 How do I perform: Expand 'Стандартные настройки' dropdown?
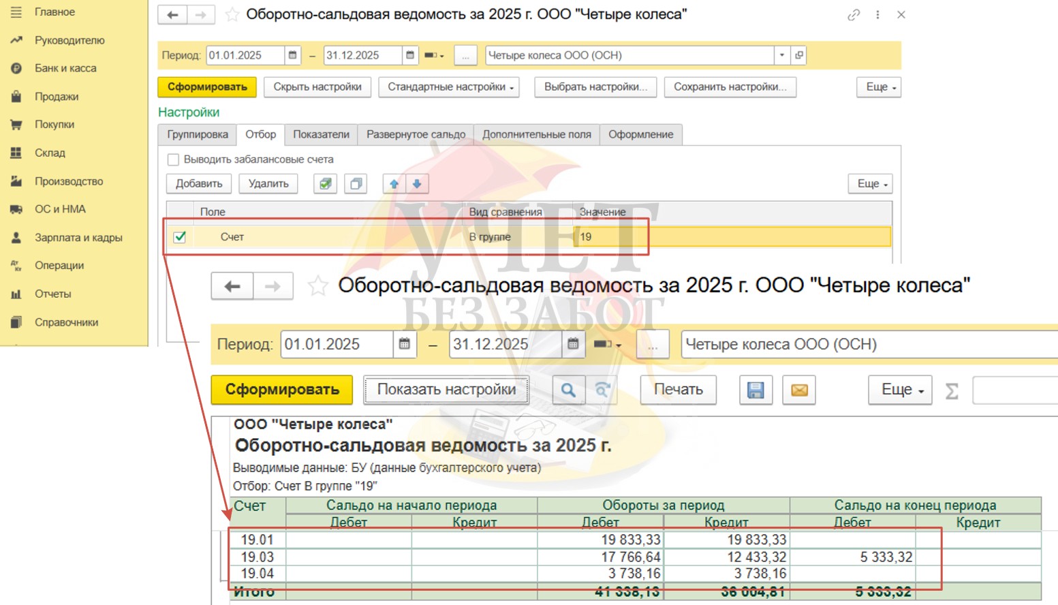point(449,87)
